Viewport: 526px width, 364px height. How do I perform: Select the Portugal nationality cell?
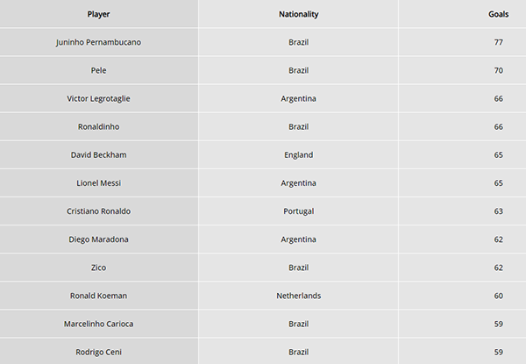coord(298,211)
